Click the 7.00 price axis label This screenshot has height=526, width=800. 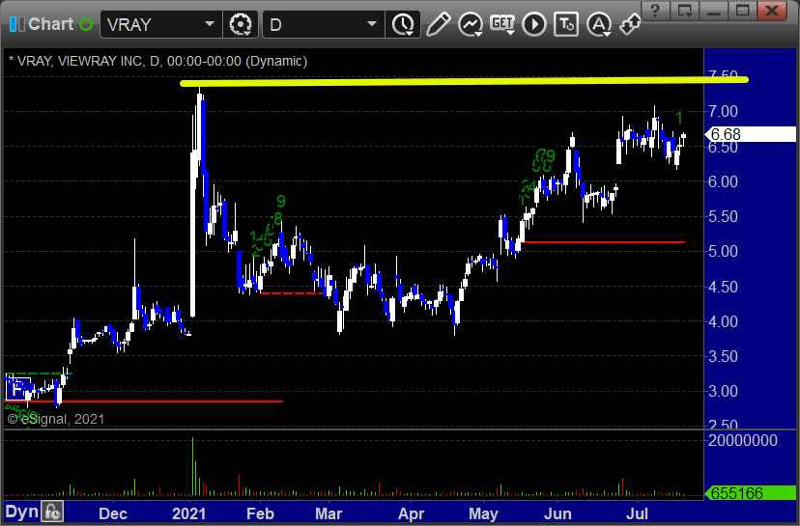tap(723, 111)
